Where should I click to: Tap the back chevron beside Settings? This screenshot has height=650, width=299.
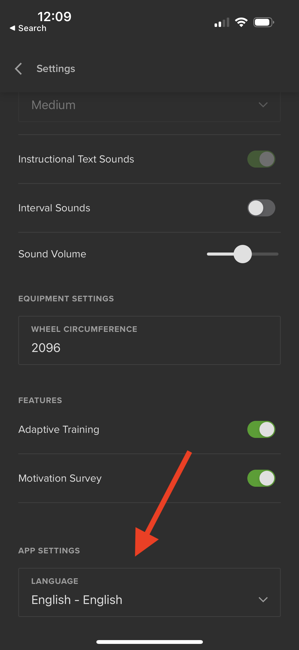(18, 69)
